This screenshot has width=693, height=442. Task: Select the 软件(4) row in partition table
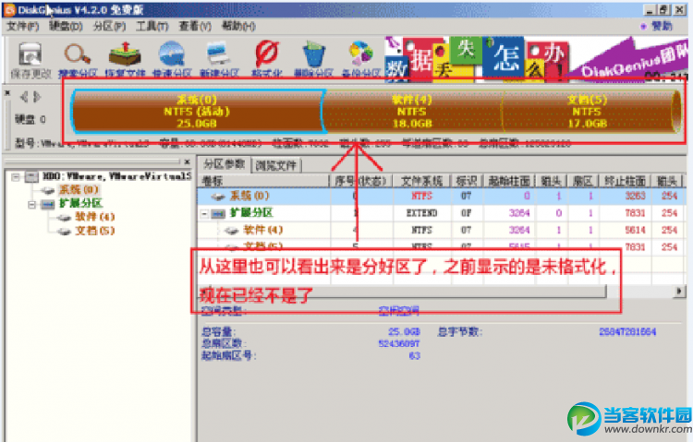(442, 230)
